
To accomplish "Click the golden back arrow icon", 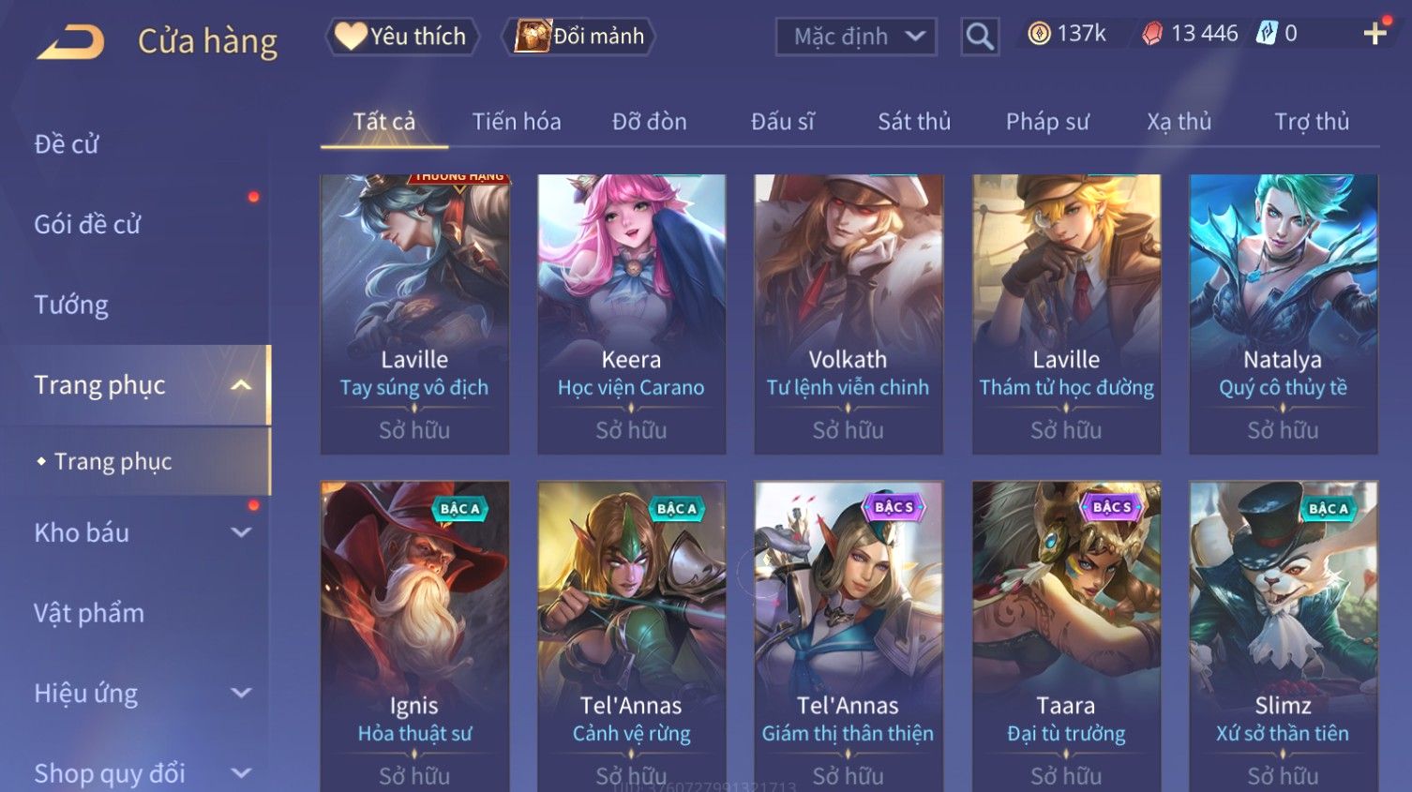I will click(70, 42).
